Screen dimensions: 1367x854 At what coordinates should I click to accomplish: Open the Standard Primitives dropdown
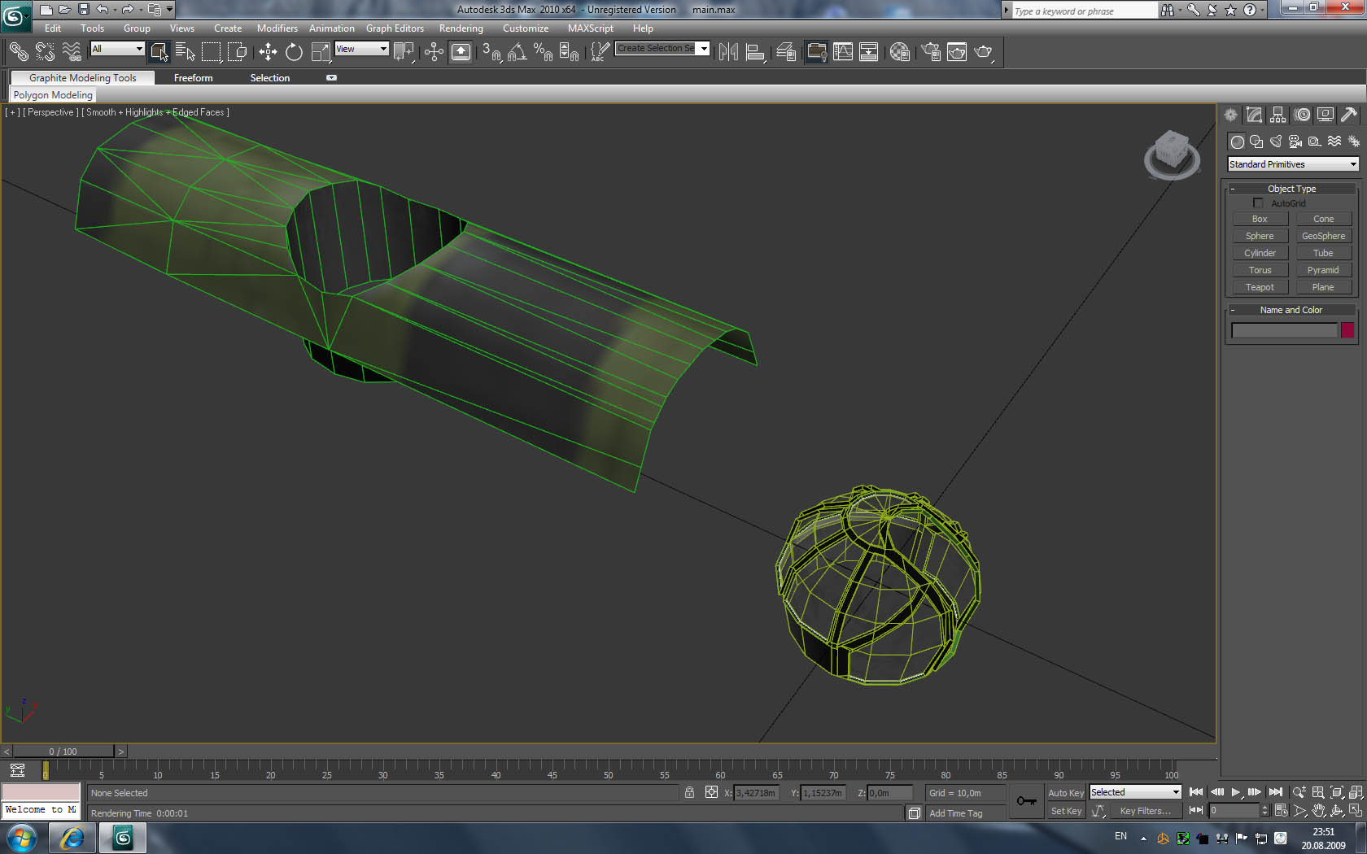click(x=1292, y=164)
